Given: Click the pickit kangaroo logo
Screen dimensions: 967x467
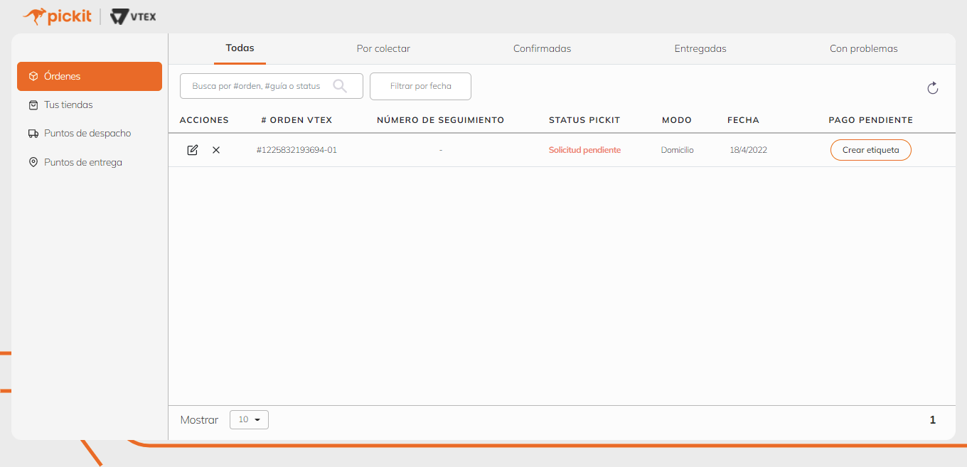Looking at the screenshot, I should click(x=58, y=16).
